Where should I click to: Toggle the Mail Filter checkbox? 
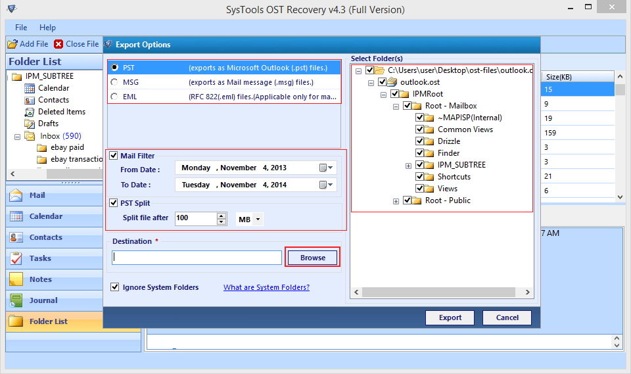coord(114,155)
